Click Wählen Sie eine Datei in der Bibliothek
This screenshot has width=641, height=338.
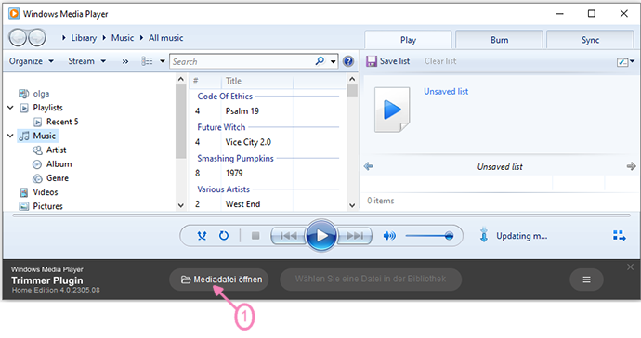point(371,279)
